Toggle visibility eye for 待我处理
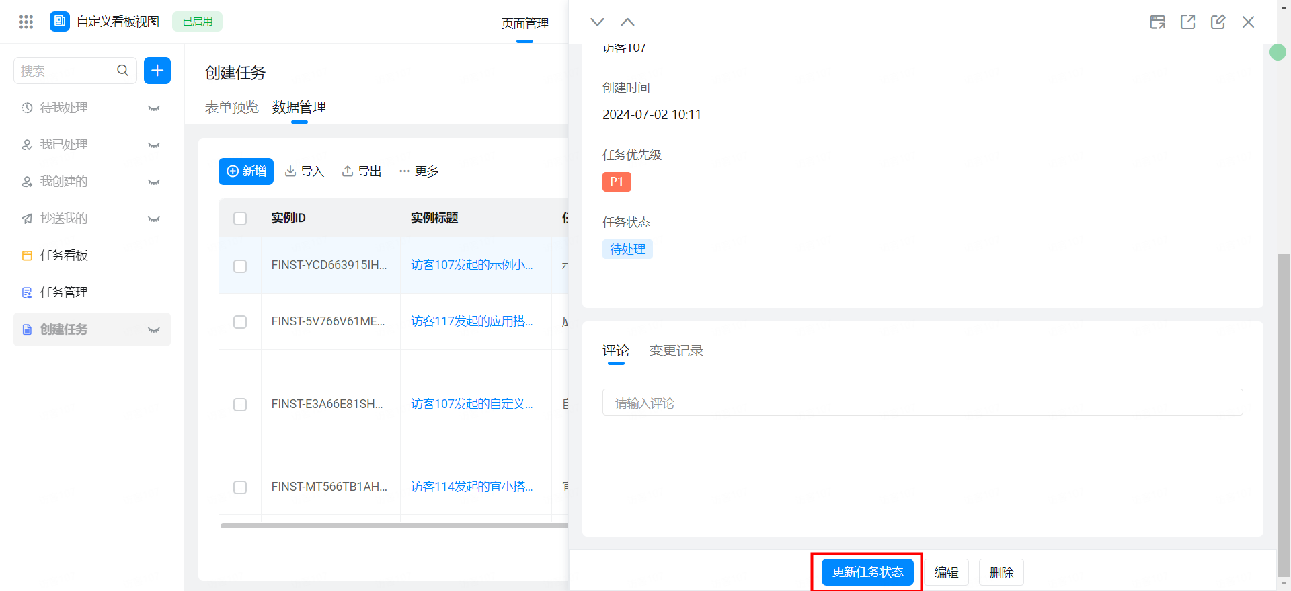 [154, 108]
